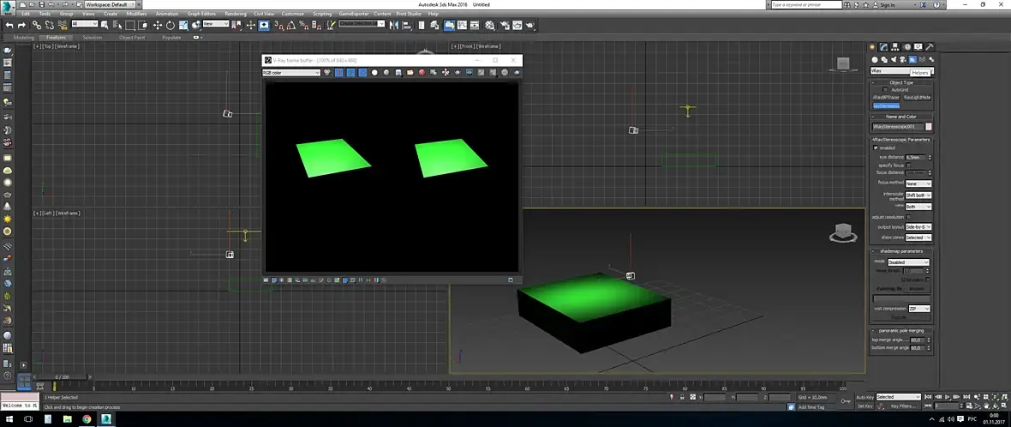Click the Undo arrow in main toolbar

tap(9, 25)
